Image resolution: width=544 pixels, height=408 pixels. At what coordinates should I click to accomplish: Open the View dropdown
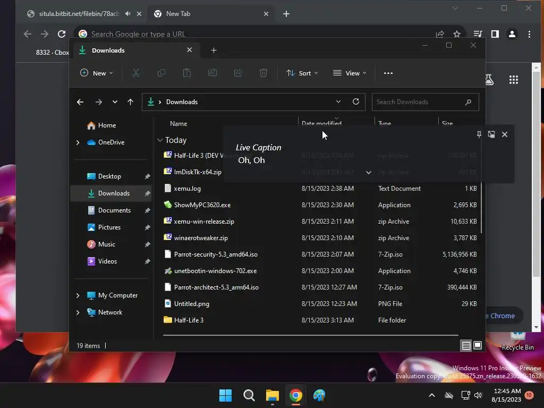(350, 73)
